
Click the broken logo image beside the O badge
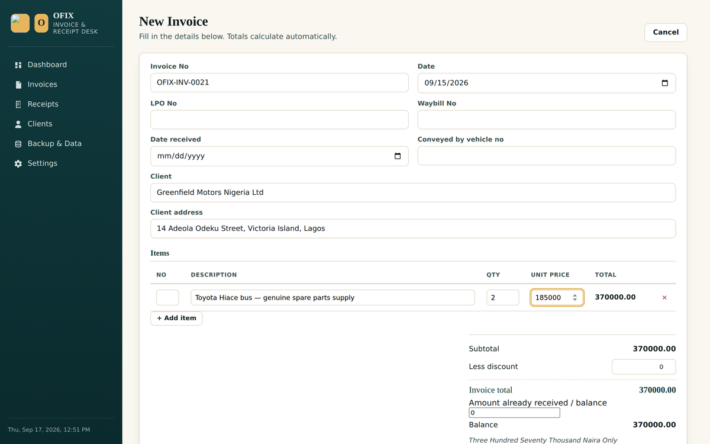point(20,23)
